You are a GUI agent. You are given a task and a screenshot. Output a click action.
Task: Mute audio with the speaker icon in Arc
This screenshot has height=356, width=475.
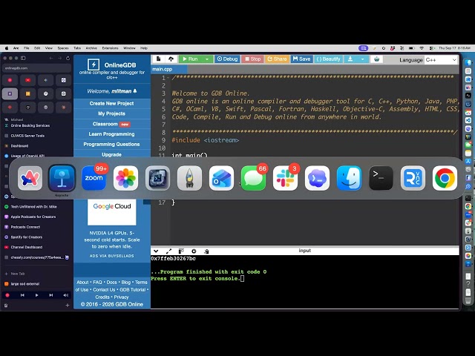(65, 295)
